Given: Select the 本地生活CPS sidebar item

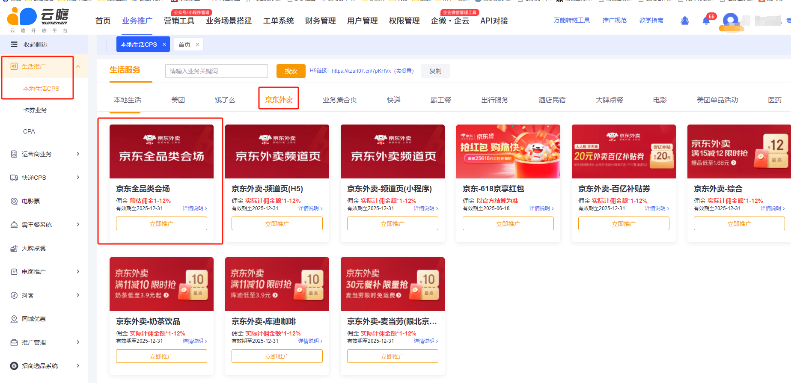Looking at the screenshot, I should 41,89.
